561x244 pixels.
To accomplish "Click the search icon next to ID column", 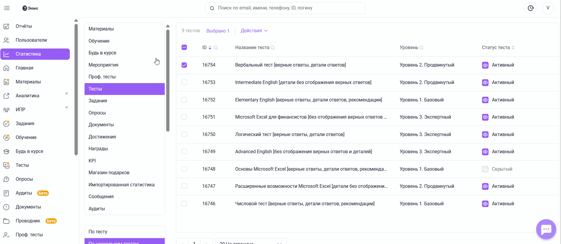I will 216,48.
